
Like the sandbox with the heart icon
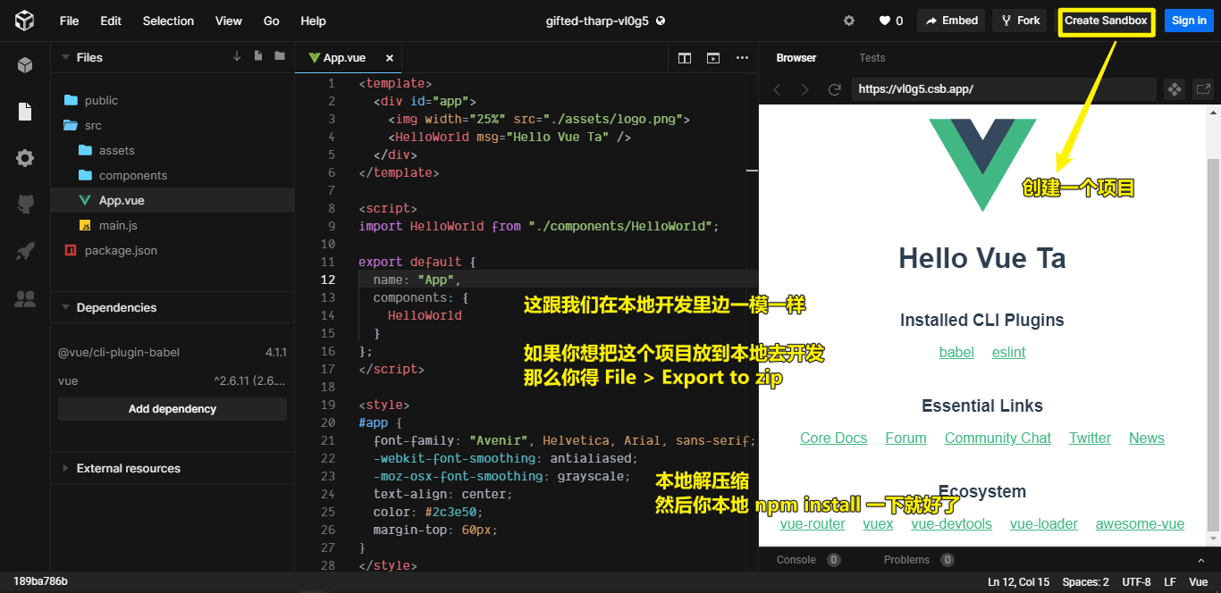point(884,21)
